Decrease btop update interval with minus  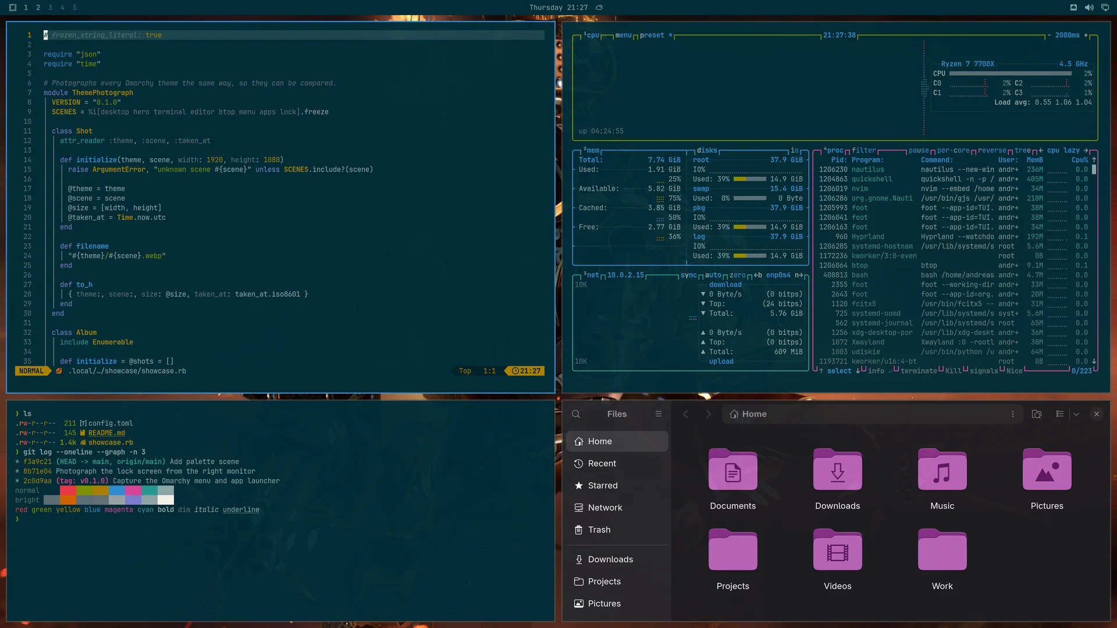1049,35
